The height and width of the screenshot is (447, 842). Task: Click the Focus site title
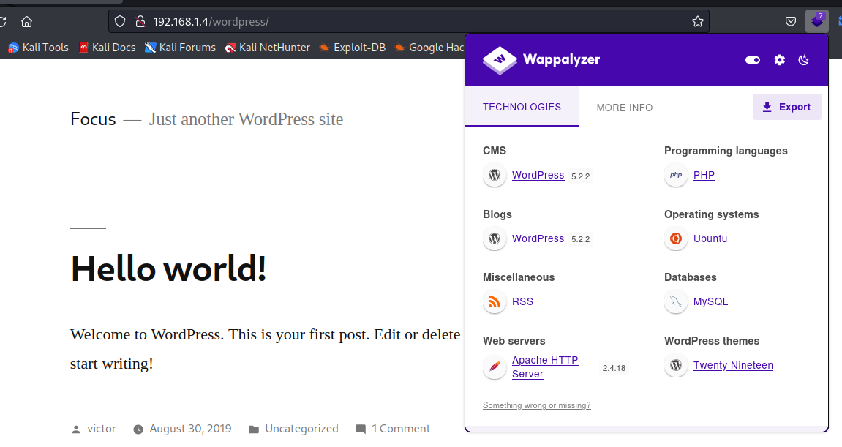pyautogui.click(x=93, y=119)
